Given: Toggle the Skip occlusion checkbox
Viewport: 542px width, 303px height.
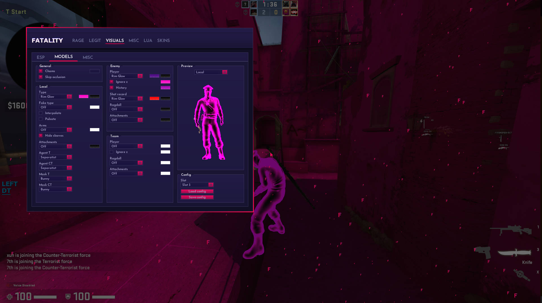Looking at the screenshot, I should (41, 77).
